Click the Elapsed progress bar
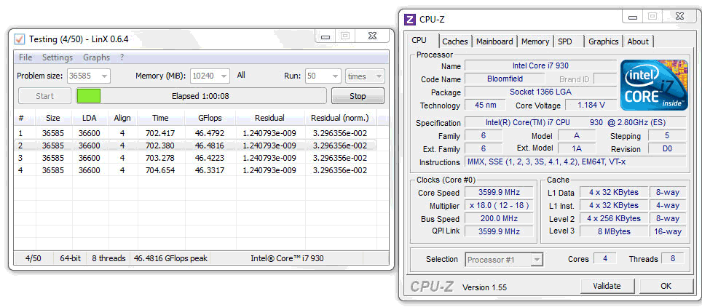This screenshot has width=702, height=307. tap(201, 96)
